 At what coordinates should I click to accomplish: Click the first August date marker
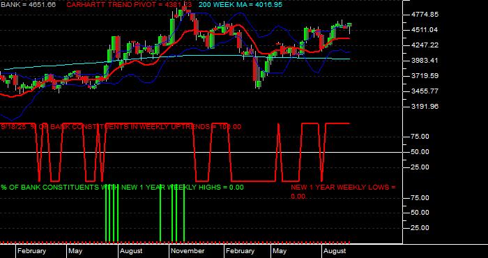tap(131, 251)
